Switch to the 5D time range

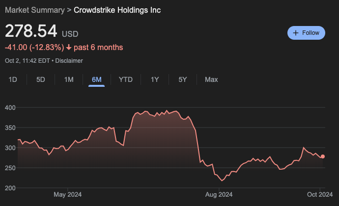coord(41,79)
